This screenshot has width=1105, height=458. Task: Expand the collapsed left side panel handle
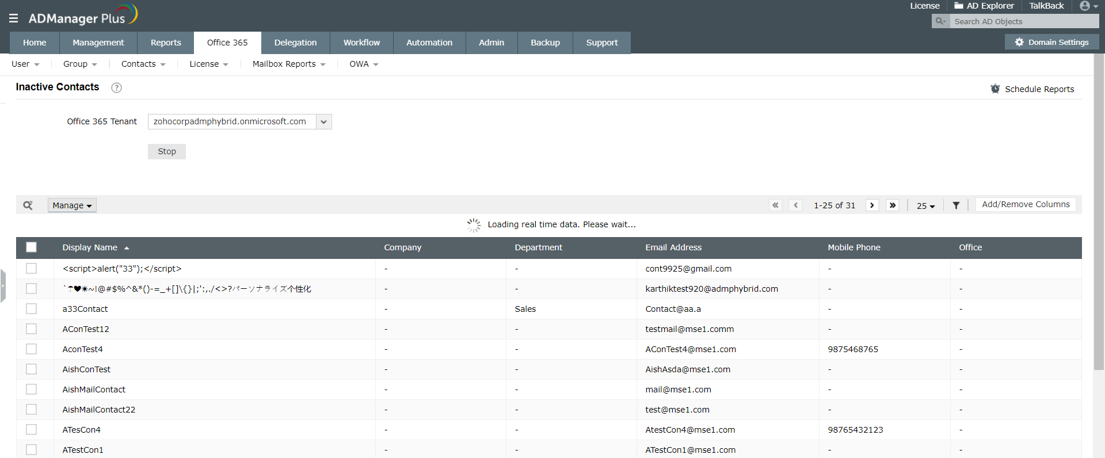coord(3,286)
